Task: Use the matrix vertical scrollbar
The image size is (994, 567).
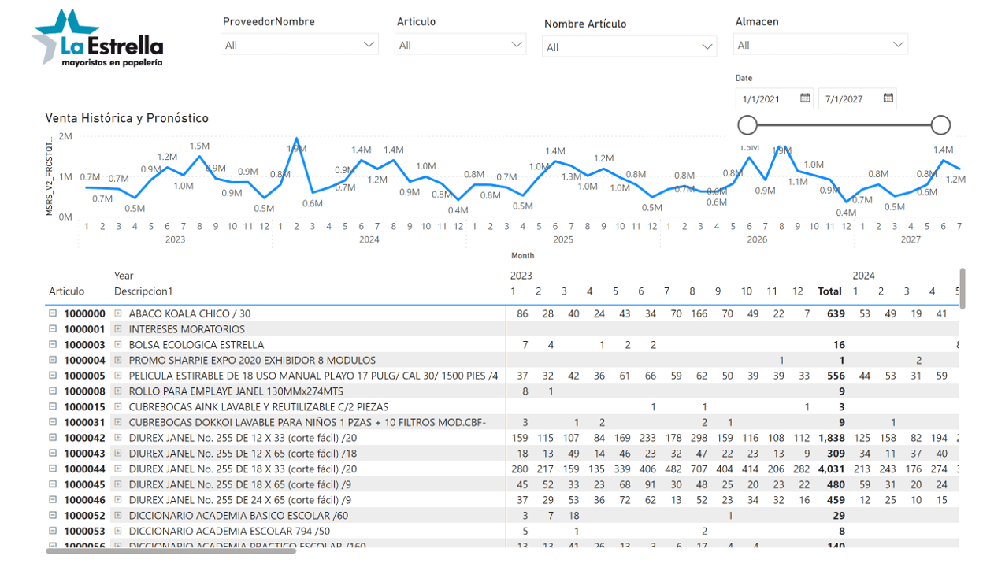Action: [962, 288]
